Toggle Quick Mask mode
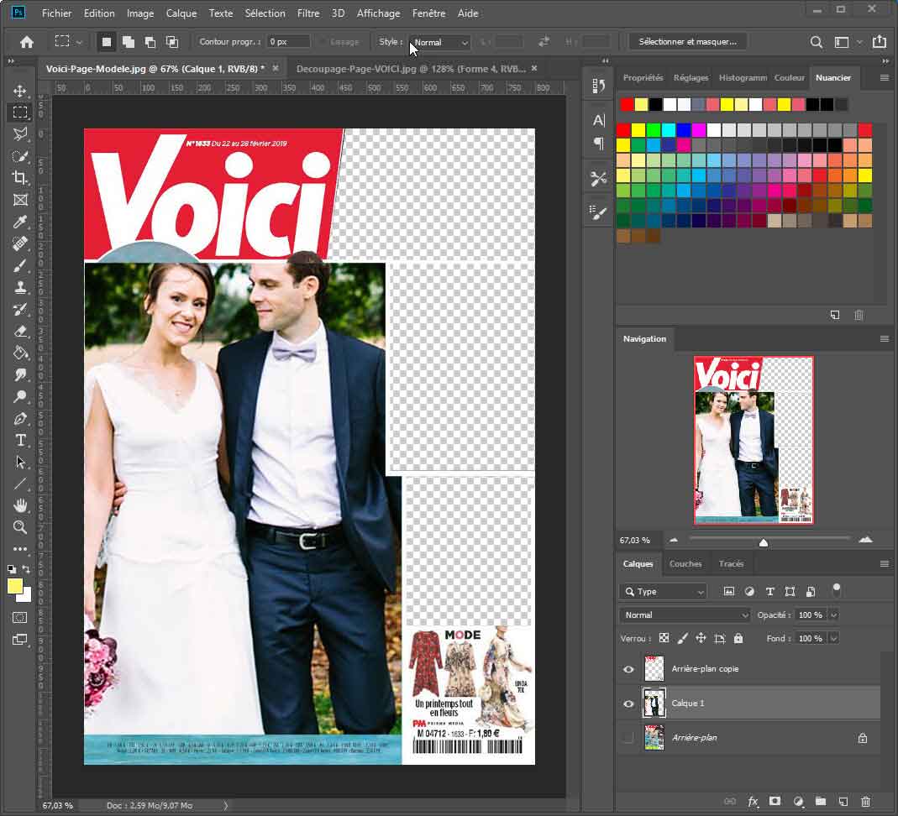This screenshot has height=816, width=898. 20,617
